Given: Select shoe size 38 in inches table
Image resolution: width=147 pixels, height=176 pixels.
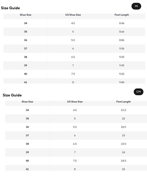Looking at the screenshot, I should 25,57.
